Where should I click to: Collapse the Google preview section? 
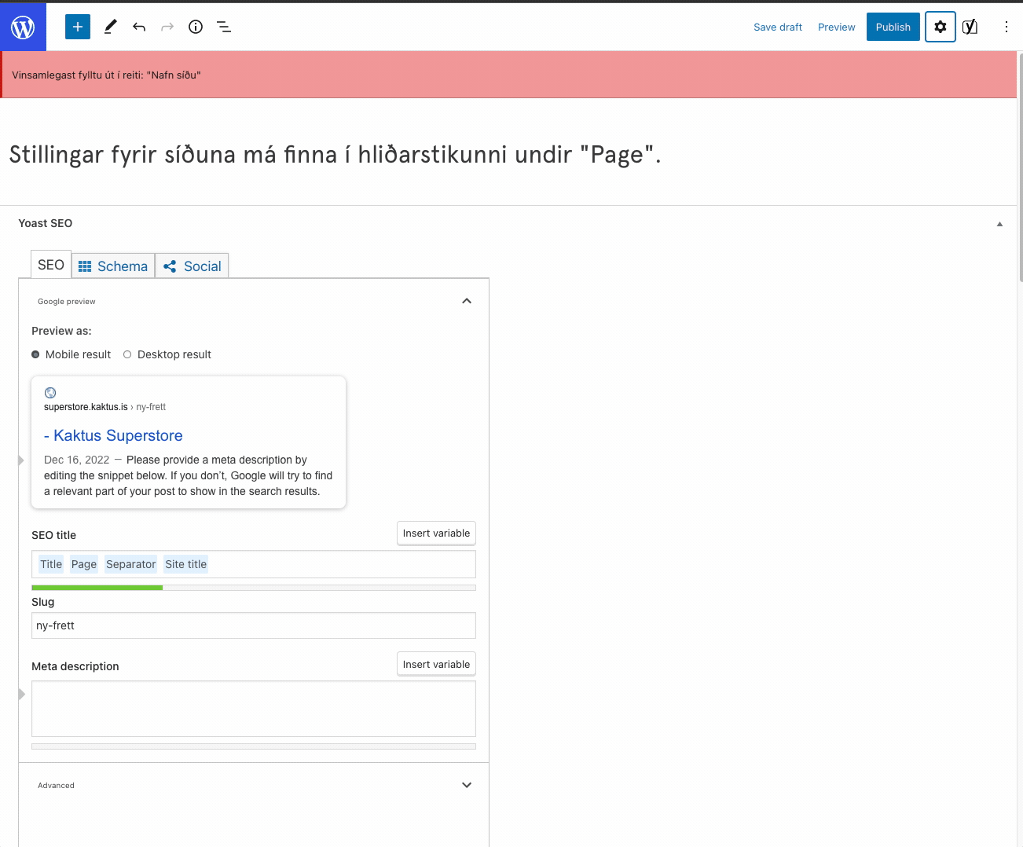pos(467,301)
